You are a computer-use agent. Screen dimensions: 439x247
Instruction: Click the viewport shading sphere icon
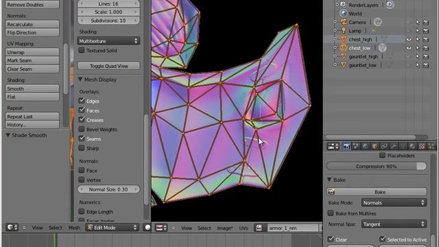pos(147,227)
